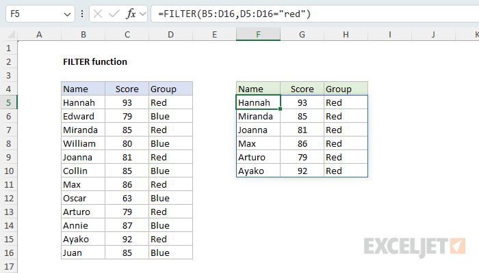Click the cell 'William'
The width and height of the screenshot is (479, 273).
coord(83,143)
